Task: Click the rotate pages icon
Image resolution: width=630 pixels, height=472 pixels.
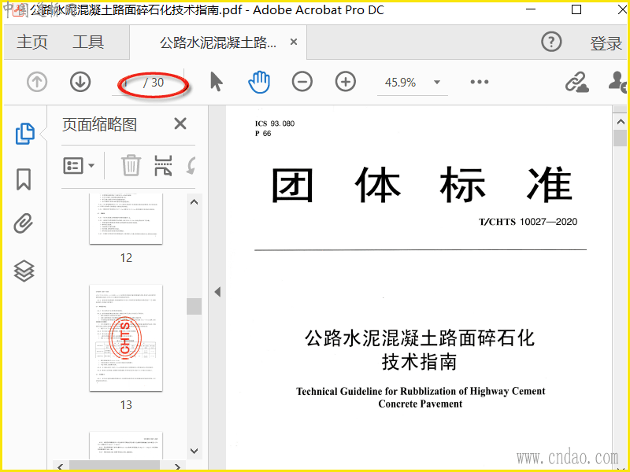Action: click(x=191, y=165)
